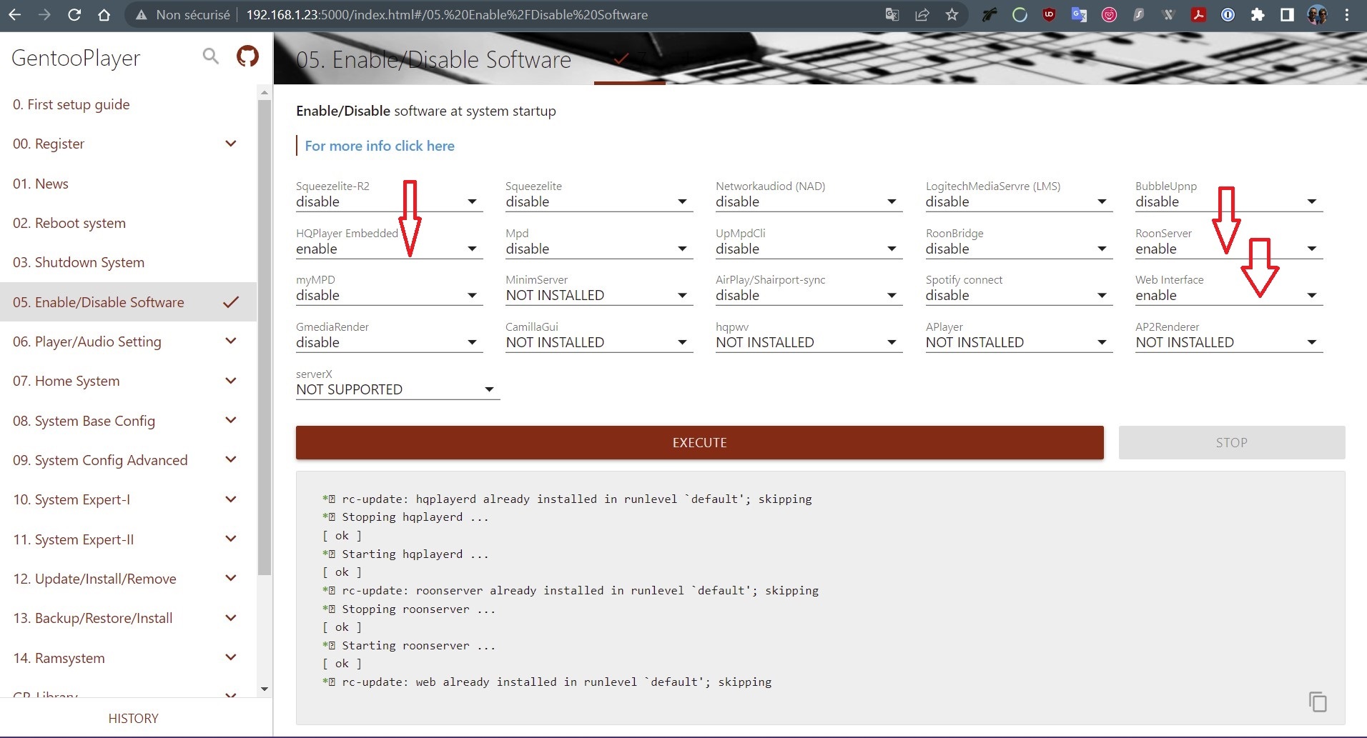Click the search magnifier icon beside GentooPlayer
Image resolution: width=1367 pixels, height=738 pixels.
pos(210,56)
